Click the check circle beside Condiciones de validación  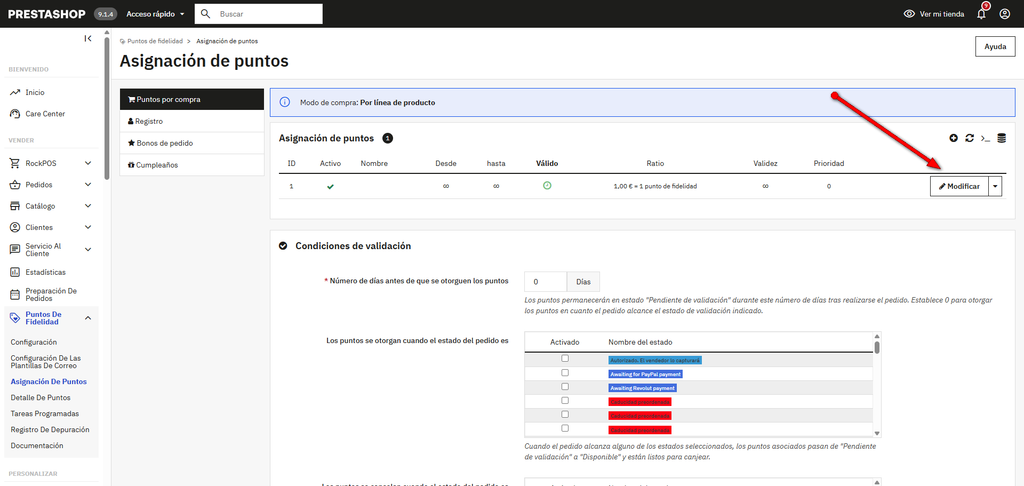(283, 246)
